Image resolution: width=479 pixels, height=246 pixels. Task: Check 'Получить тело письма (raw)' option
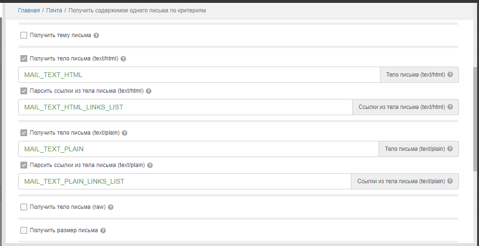click(x=24, y=207)
